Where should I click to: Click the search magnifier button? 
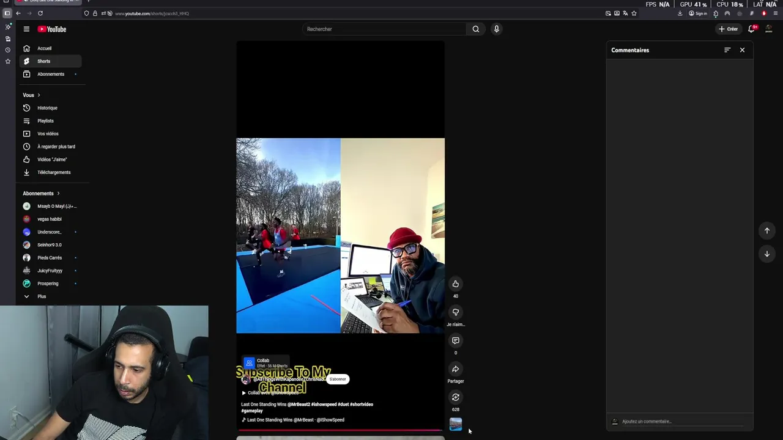click(x=475, y=29)
